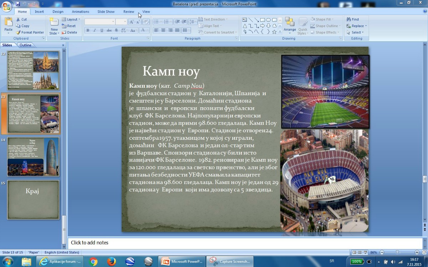
Task: Click the zoom slider handle
Action: tap(397, 252)
